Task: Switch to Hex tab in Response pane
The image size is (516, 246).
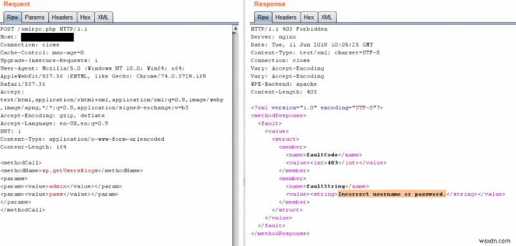Action: point(309,17)
